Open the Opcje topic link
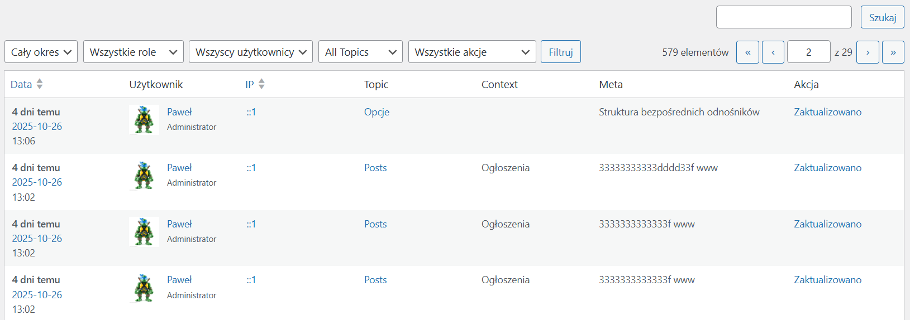 tap(377, 112)
